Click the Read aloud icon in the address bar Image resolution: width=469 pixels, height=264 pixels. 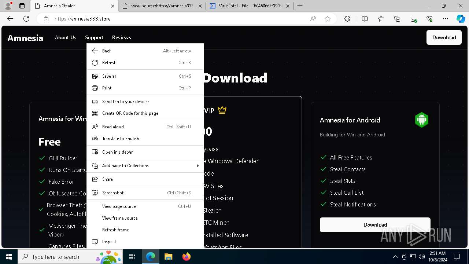pyautogui.click(x=313, y=19)
